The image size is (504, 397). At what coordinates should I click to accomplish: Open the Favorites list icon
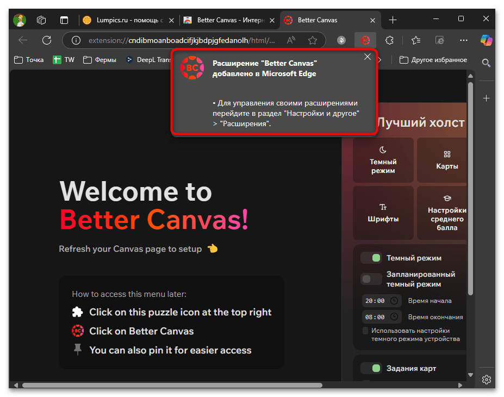tap(416, 40)
